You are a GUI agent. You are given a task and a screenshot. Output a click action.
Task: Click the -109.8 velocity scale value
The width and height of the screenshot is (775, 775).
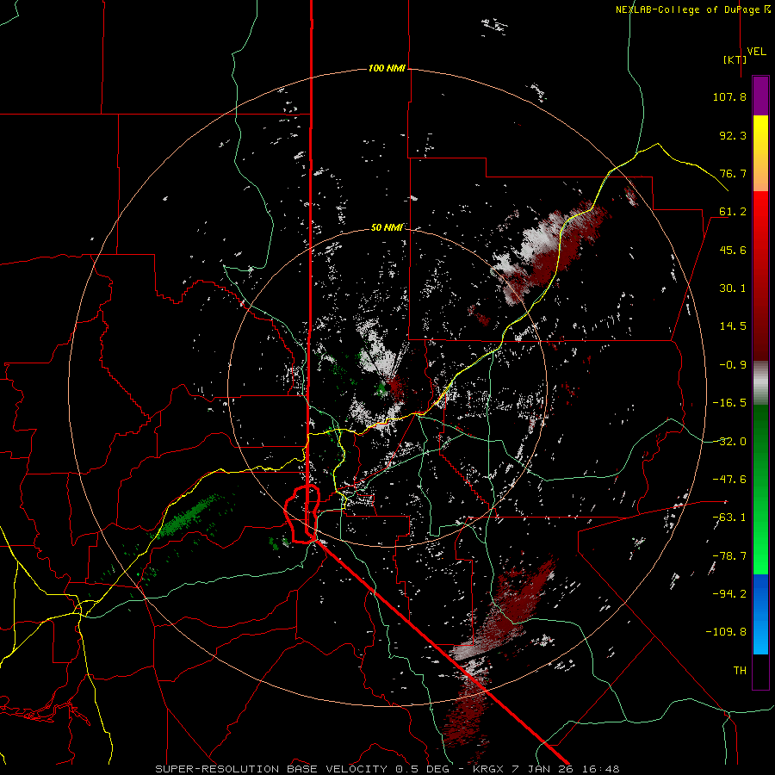(x=727, y=632)
